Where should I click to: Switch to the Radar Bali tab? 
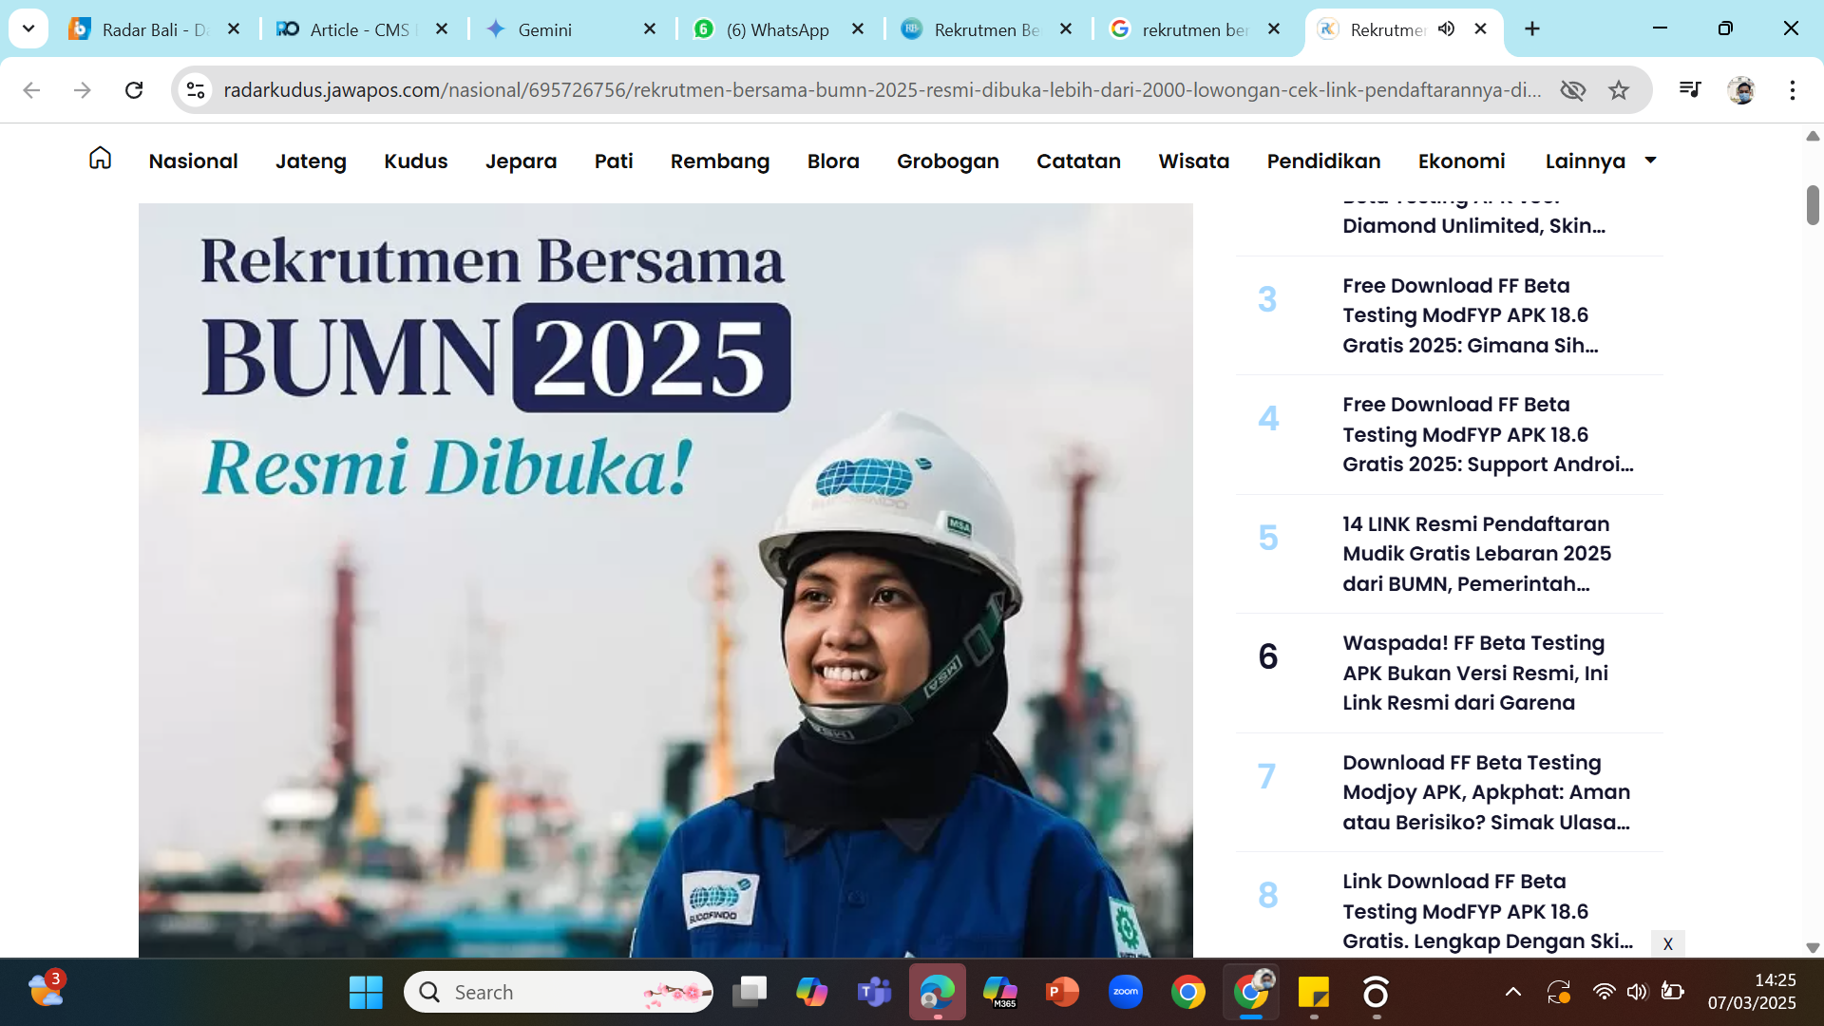152,29
